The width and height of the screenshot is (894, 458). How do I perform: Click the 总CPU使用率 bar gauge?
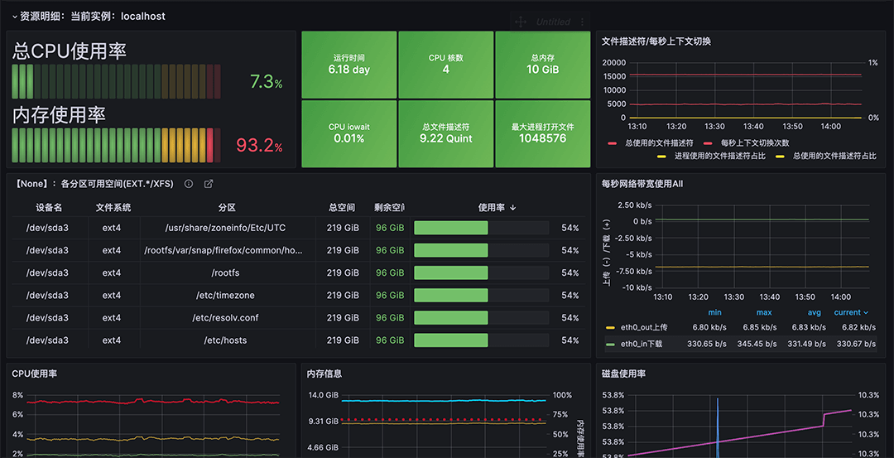[117, 81]
